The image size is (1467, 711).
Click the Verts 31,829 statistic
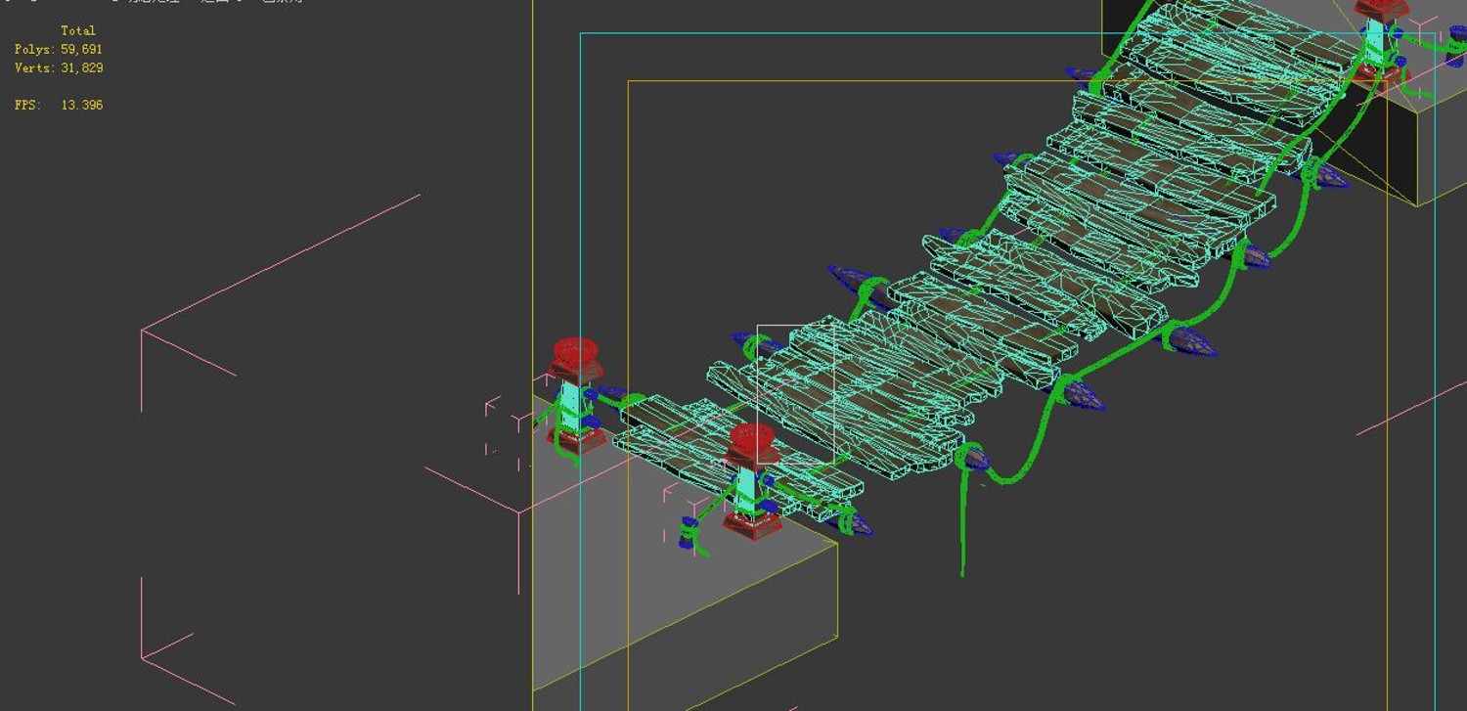click(x=59, y=67)
